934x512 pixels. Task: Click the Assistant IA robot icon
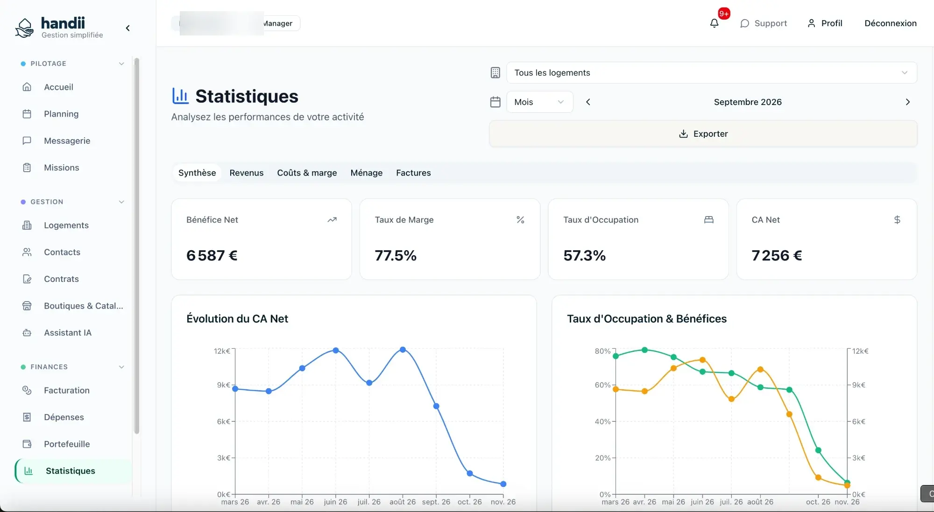pos(27,333)
